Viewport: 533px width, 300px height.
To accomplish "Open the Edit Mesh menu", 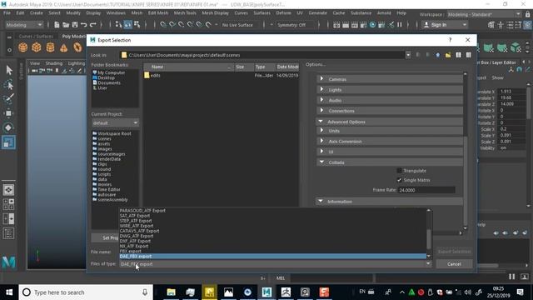I will pos(157,13).
